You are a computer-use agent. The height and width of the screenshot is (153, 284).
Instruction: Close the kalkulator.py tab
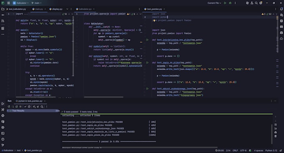pos(94,9)
